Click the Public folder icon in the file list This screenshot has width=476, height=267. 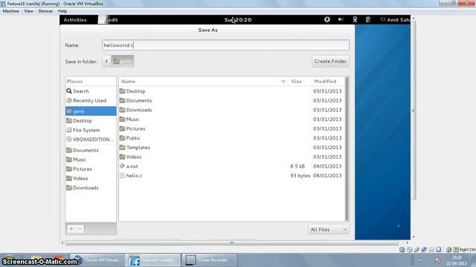pos(122,138)
